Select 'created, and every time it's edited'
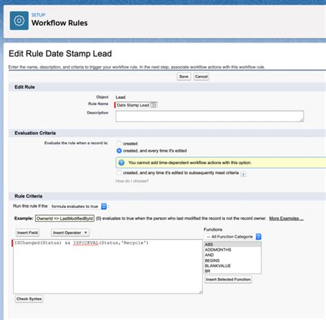This screenshot has width=326, height=320. point(119,150)
